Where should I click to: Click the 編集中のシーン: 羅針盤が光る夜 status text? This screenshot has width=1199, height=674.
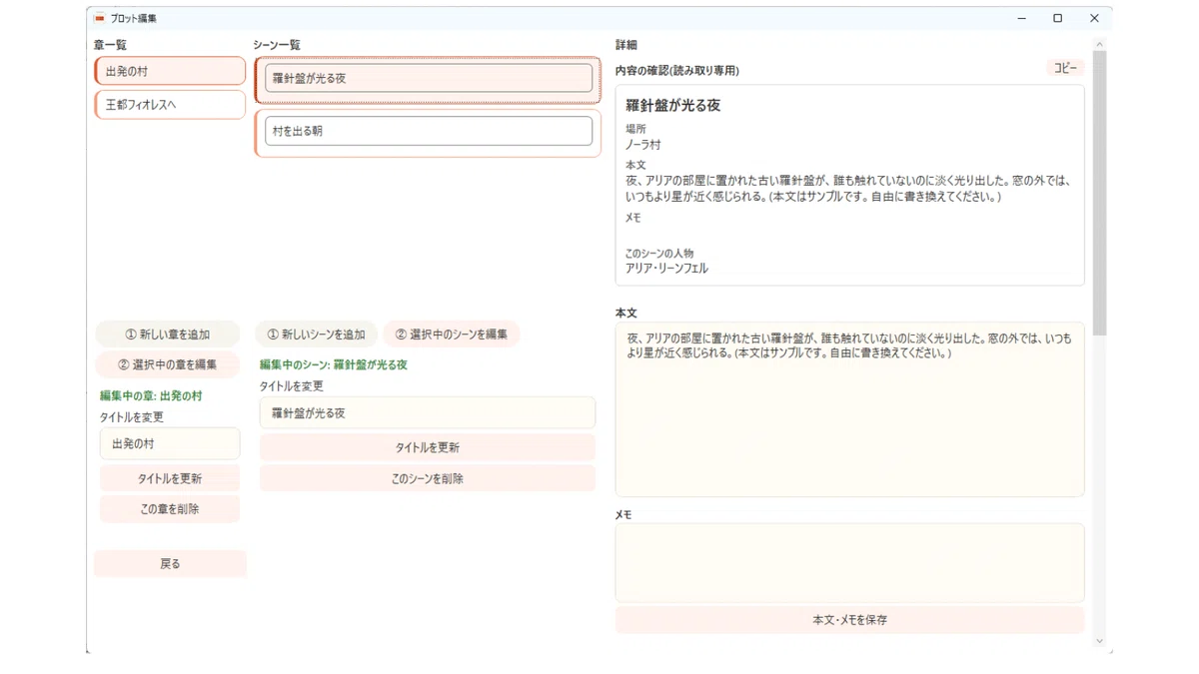(x=334, y=365)
